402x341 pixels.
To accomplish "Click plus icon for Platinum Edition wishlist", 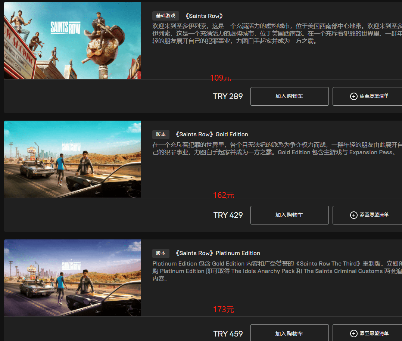I will tap(353, 333).
